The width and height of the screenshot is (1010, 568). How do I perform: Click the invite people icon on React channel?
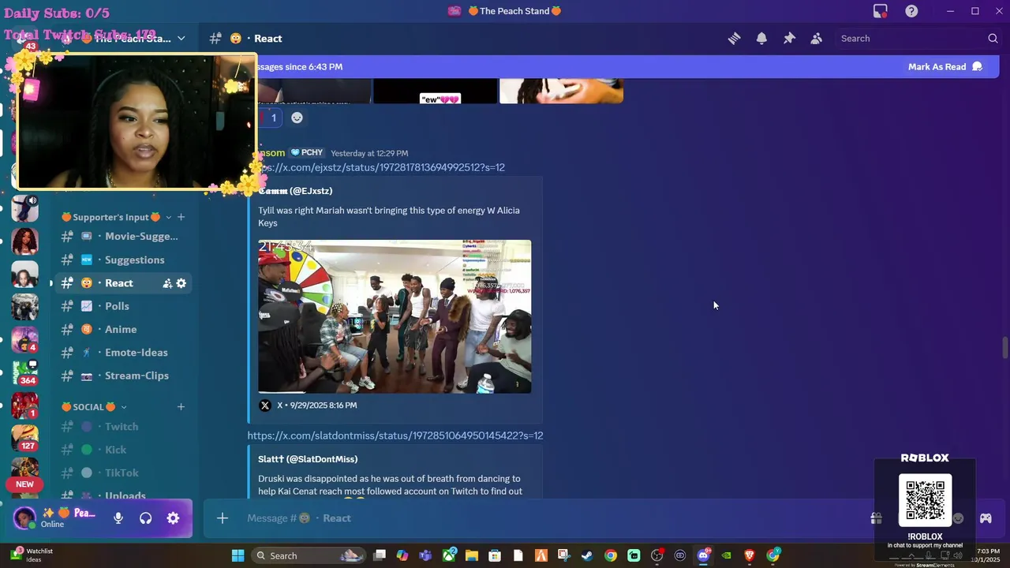point(167,283)
